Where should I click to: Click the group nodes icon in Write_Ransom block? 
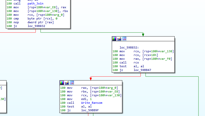coord(72,83)
